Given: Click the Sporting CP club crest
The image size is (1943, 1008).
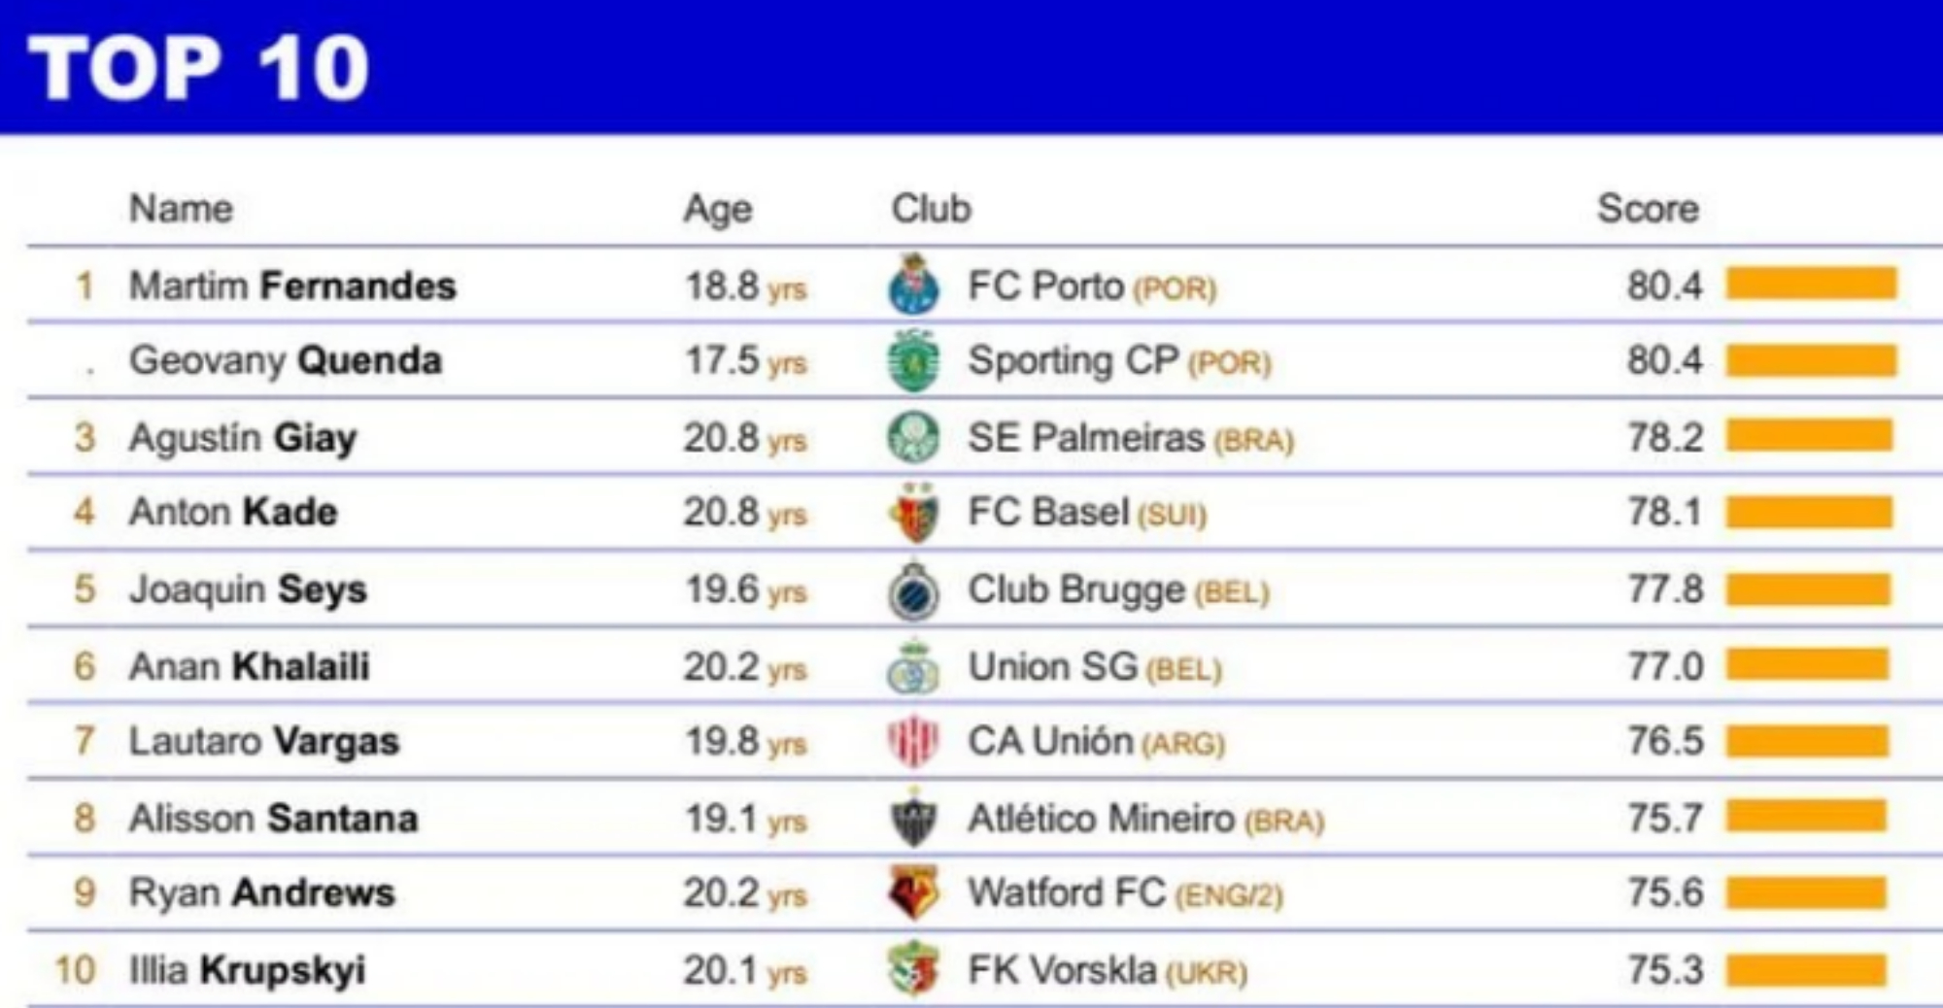Looking at the screenshot, I should 913,360.
